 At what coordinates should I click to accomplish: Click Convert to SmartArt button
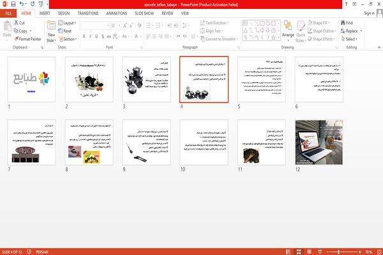(218, 39)
